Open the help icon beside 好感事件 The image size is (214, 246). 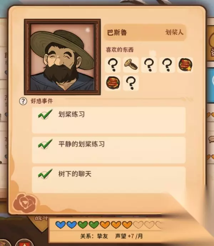coord(23,101)
